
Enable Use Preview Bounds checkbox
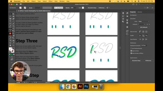[x=131, y=48]
